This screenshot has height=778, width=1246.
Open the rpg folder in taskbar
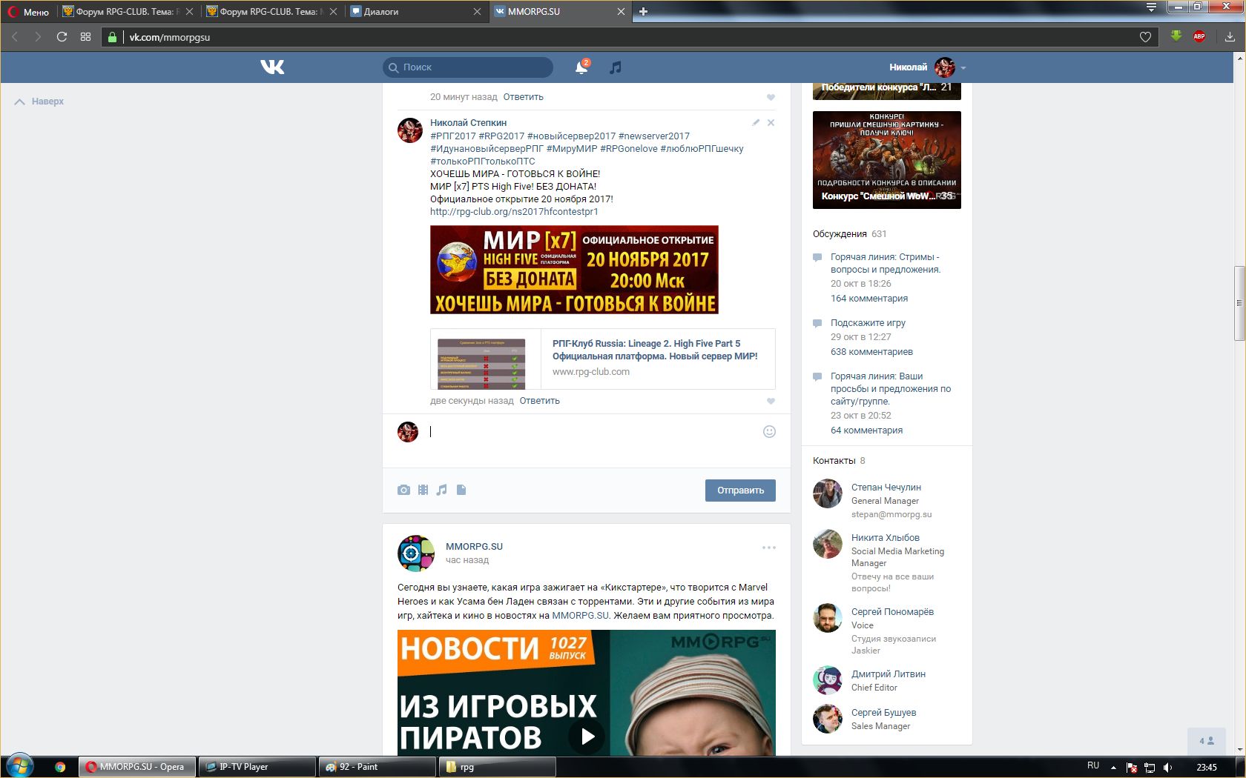coord(497,767)
